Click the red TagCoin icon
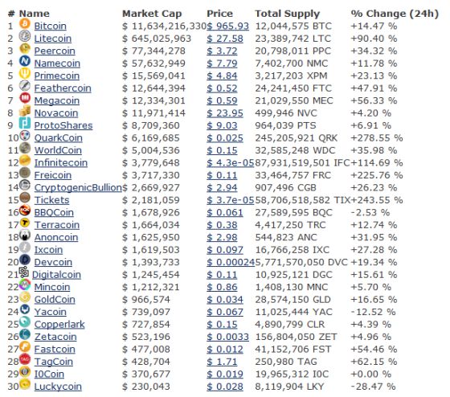This screenshot has width=450, height=397. (25, 359)
